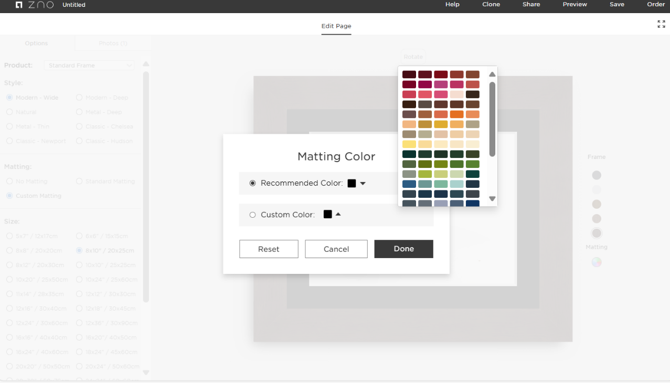This screenshot has height=383, width=670.
Task: Click the left panel scroll-down arrow
Action: [x=146, y=373]
